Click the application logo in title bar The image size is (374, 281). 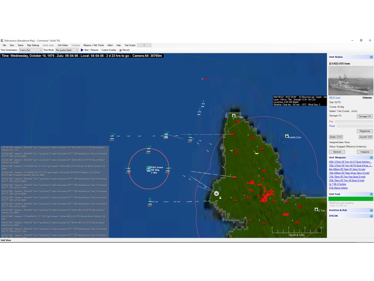click(x=2, y=41)
